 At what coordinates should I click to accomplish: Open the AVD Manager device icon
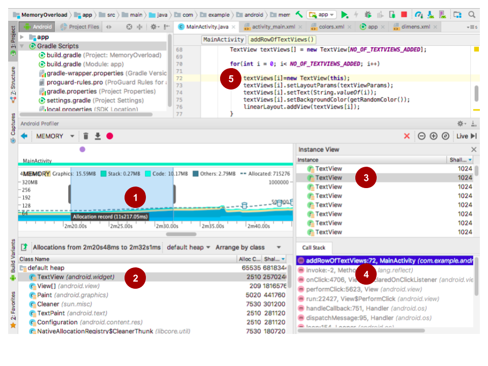click(442, 15)
